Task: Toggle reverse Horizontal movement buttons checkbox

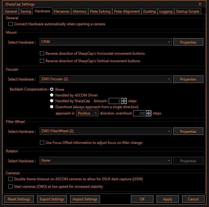Action: [42, 53]
